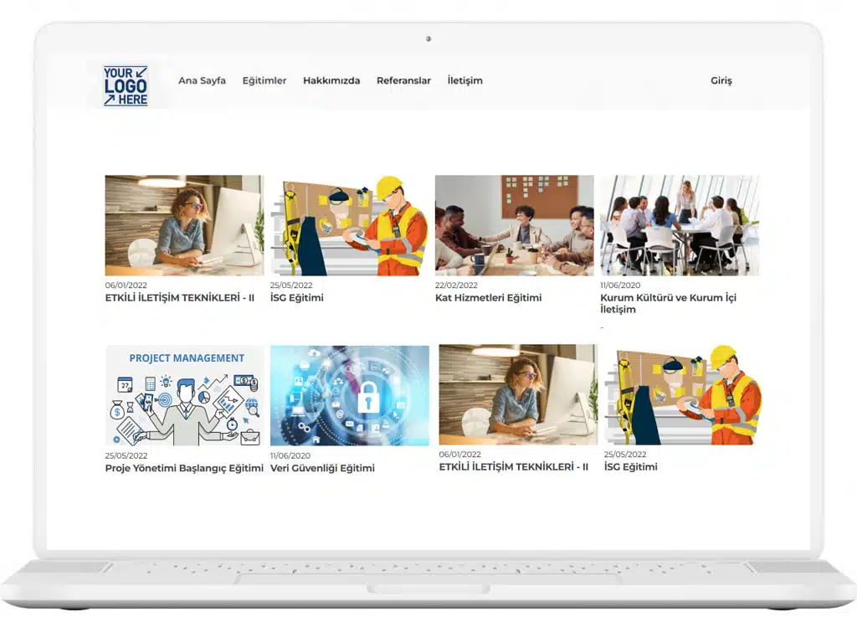The height and width of the screenshot is (617, 857).
Task: Click the Kat Hizmetleri Eğitimi title
Action: 488,298
